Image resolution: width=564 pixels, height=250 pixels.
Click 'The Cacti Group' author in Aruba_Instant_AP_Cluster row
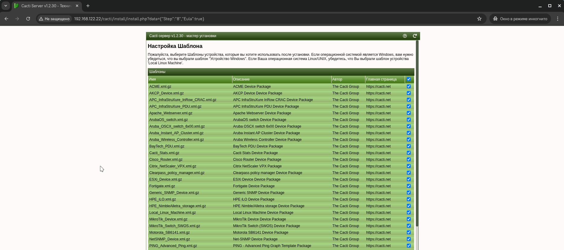point(346,133)
